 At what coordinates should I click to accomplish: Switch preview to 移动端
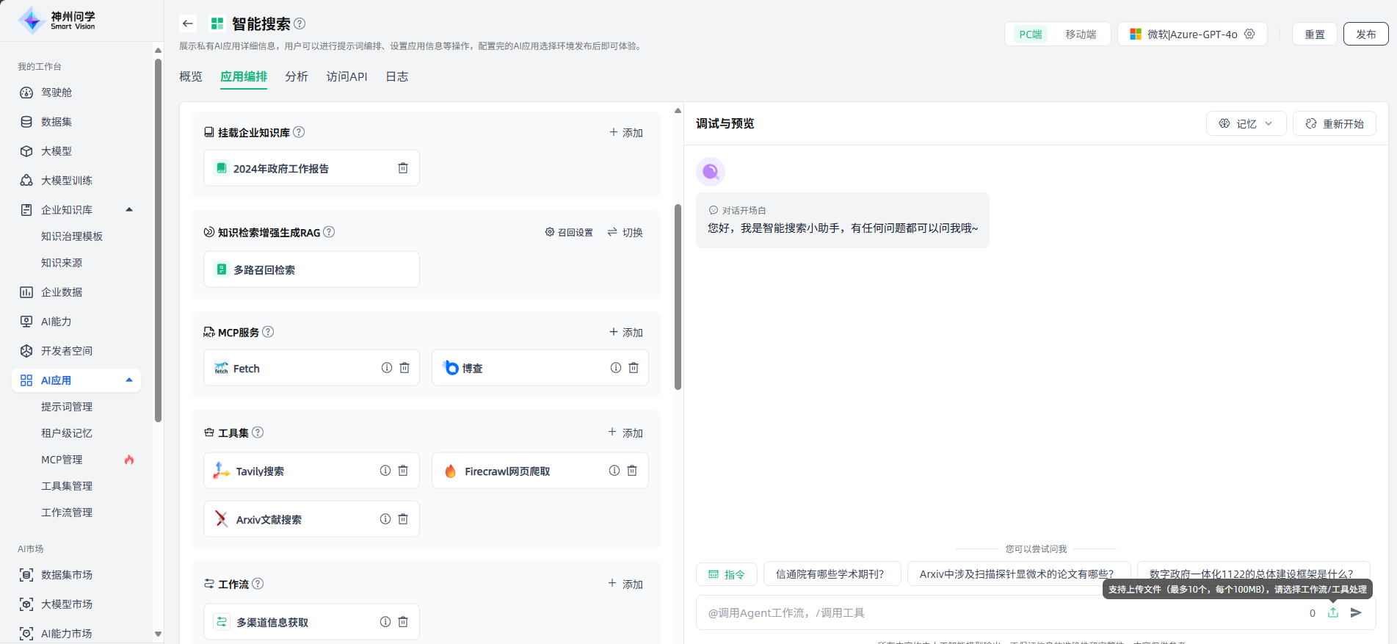tap(1081, 35)
